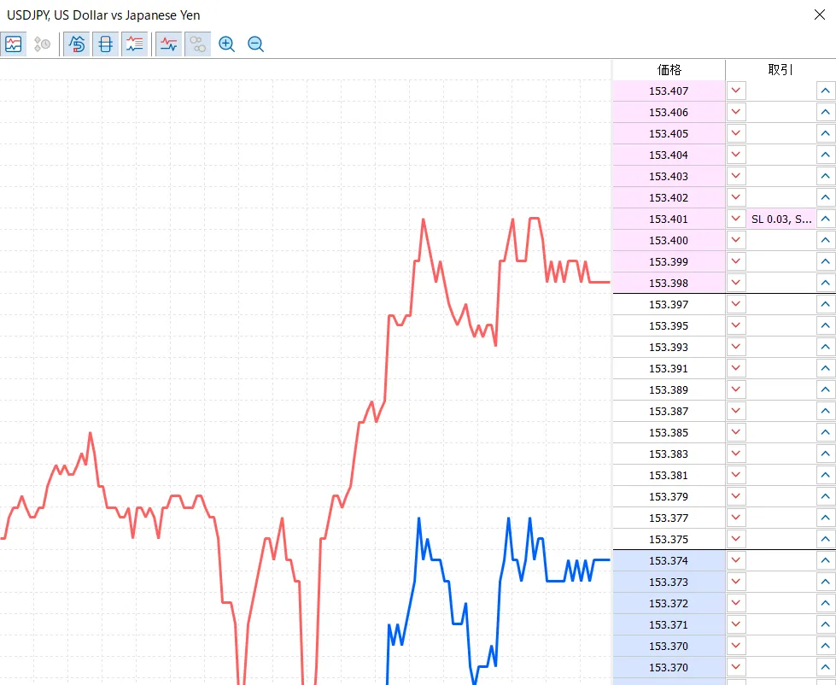Zoom in with the magnifier plus icon
836x685 pixels.
[x=226, y=44]
